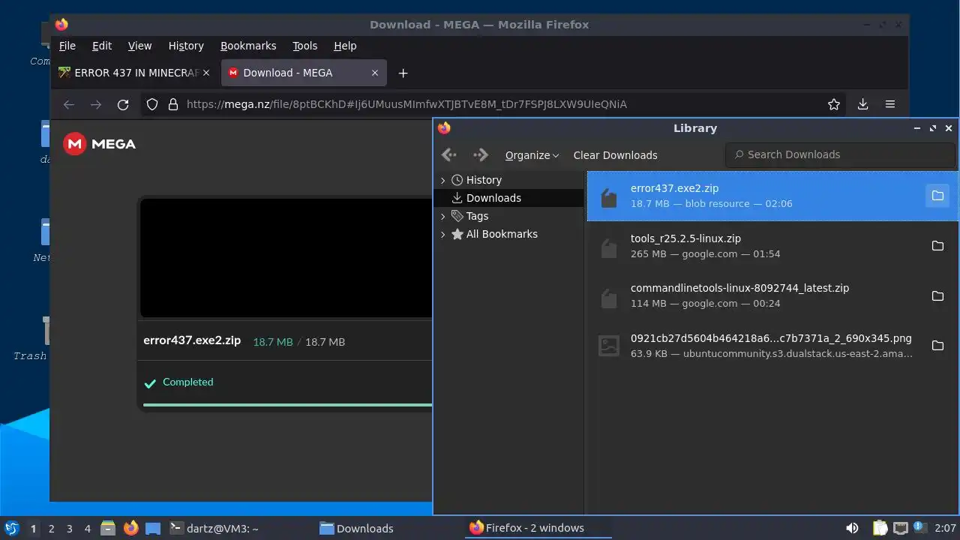Bookmark this page with the star
Viewport: 960px width, 540px height.
834,104
